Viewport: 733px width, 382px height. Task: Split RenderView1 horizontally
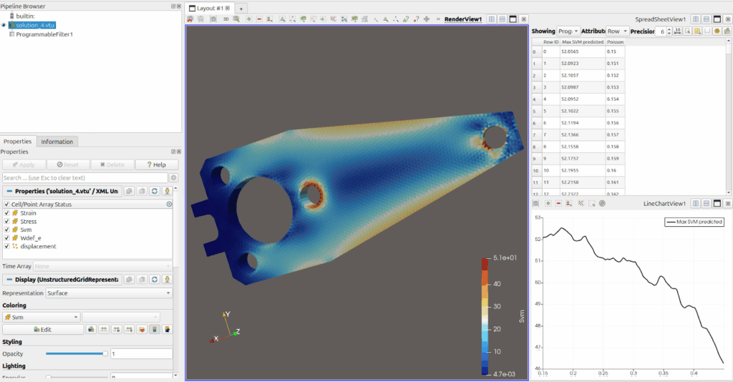[492, 19]
